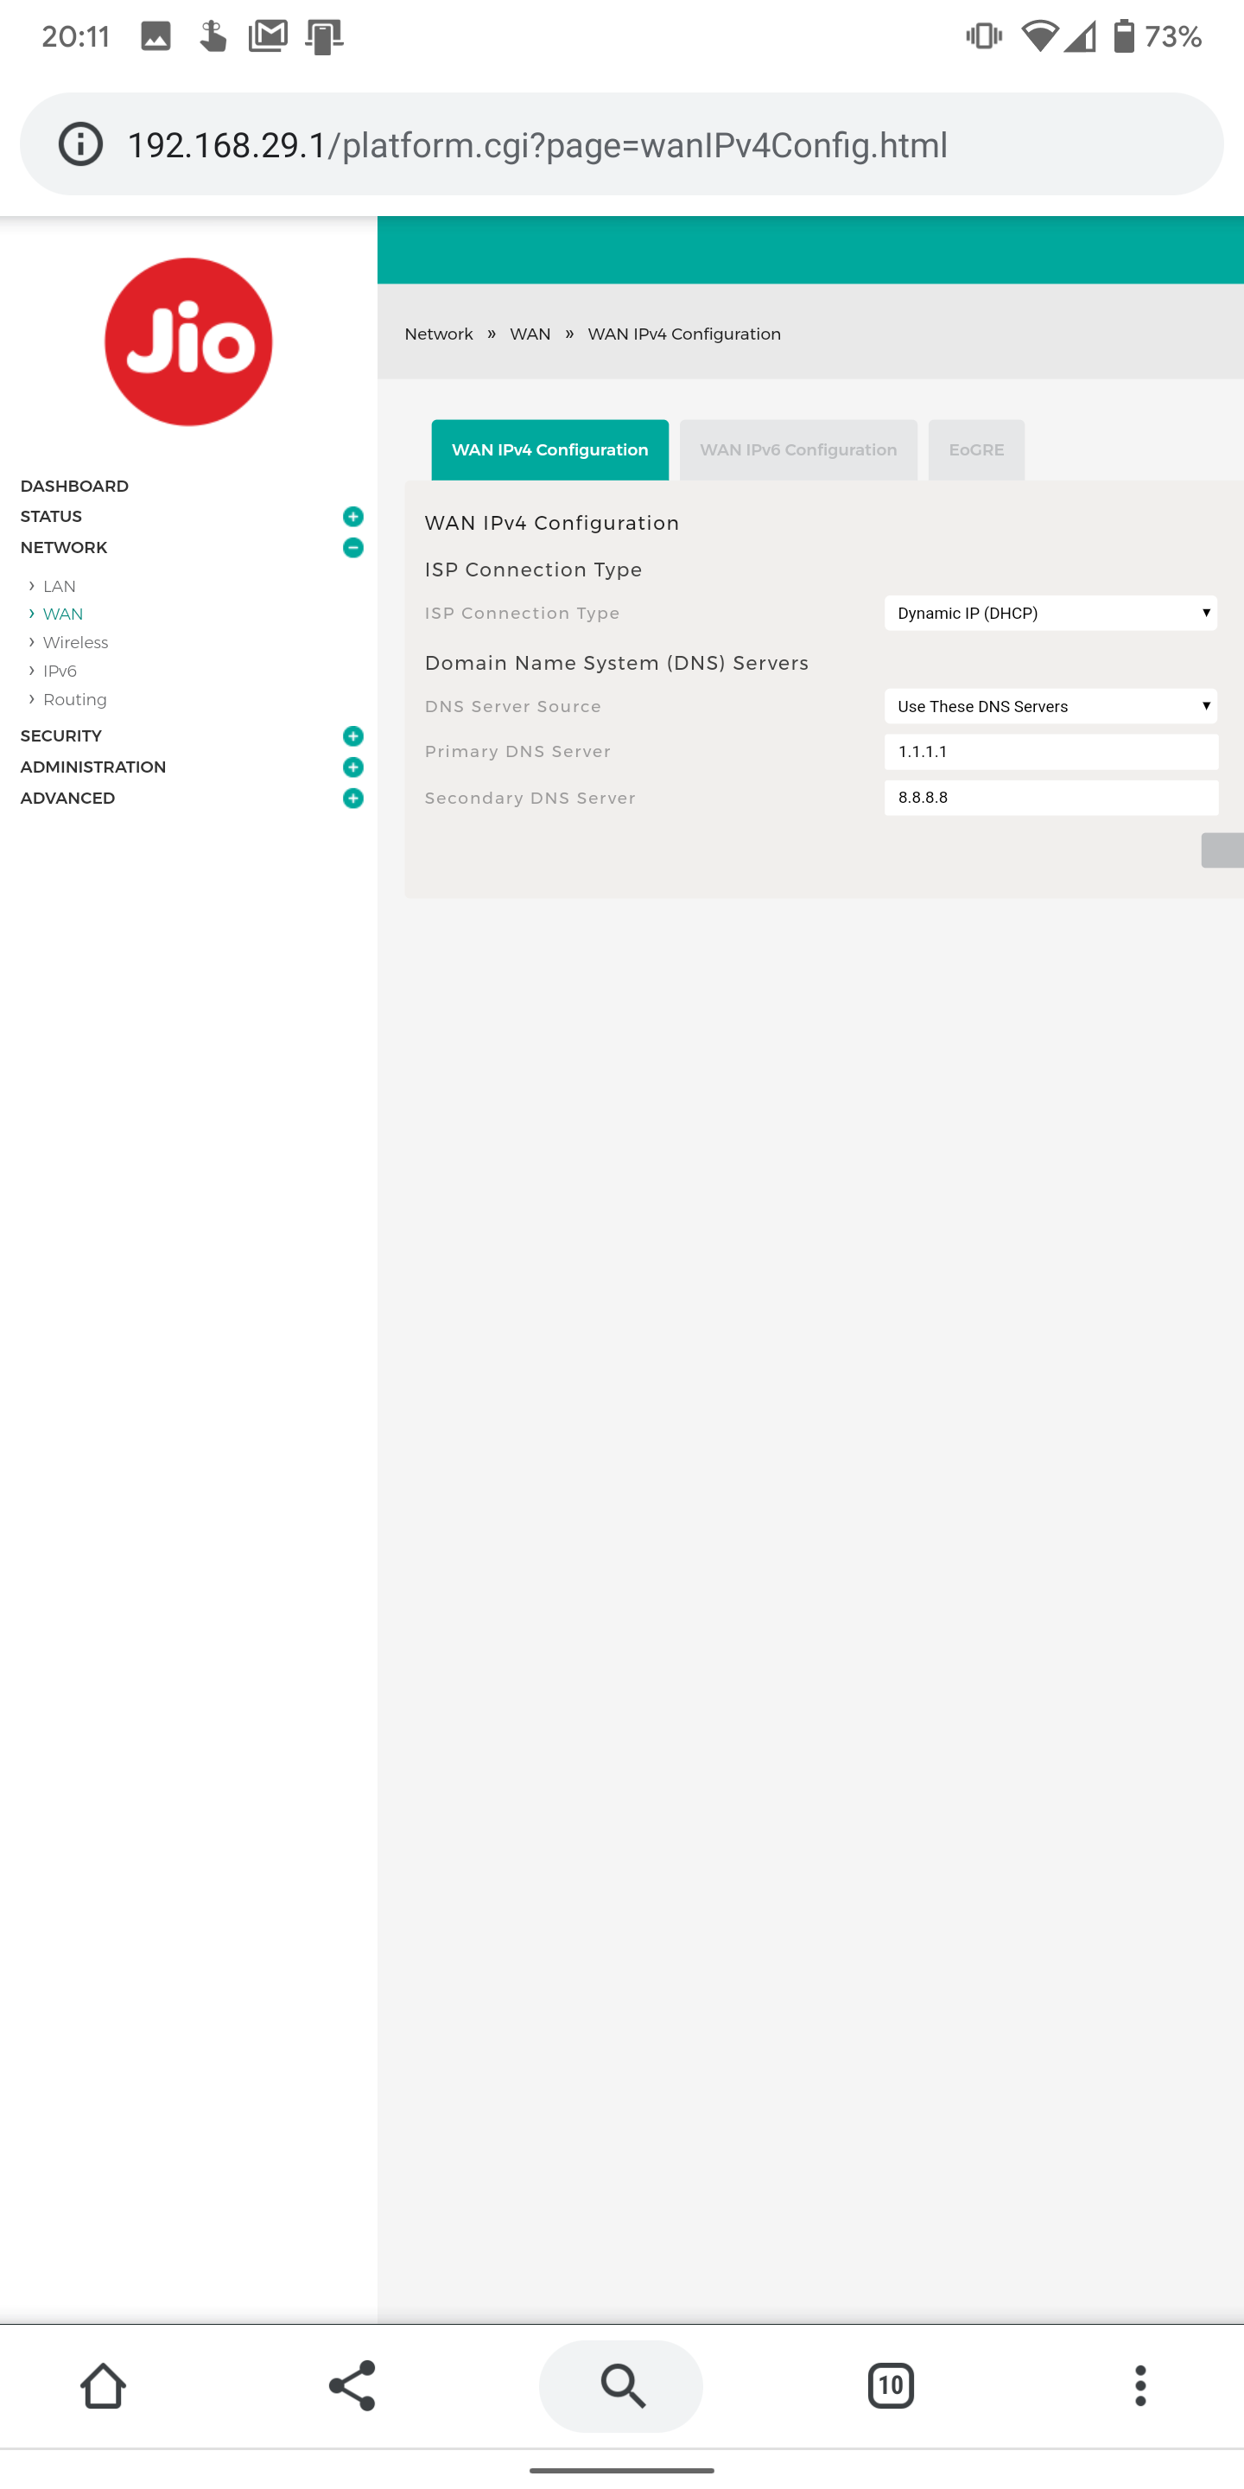Expand the STATUS menu section
The image size is (1244, 2489).
tap(352, 517)
